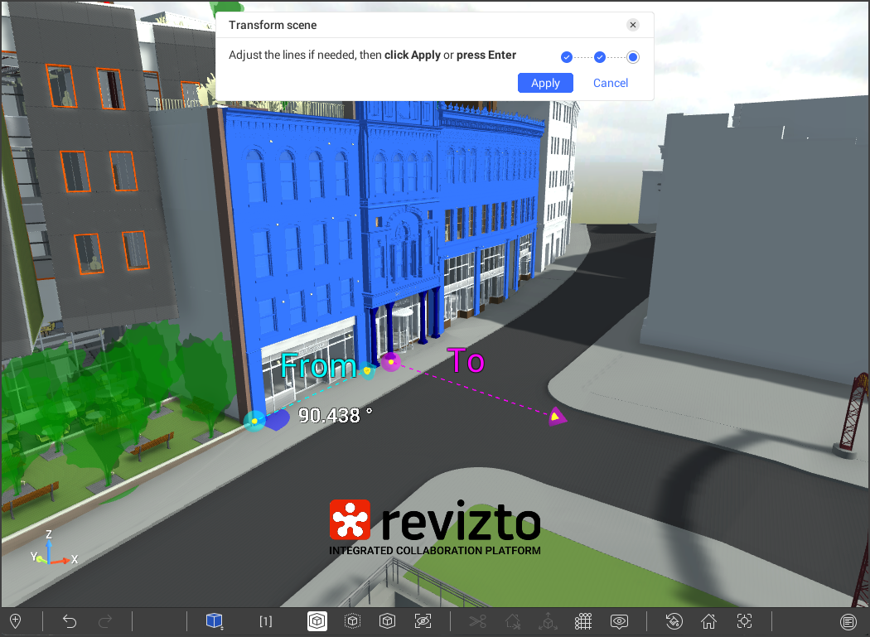The width and height of the screenshot is (870, 637).
Task: Select the first completed step indicator
Action: pos(567,57)
